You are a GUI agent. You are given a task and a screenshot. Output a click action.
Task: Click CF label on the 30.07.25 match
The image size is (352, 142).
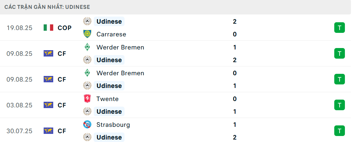coord(62,131)
